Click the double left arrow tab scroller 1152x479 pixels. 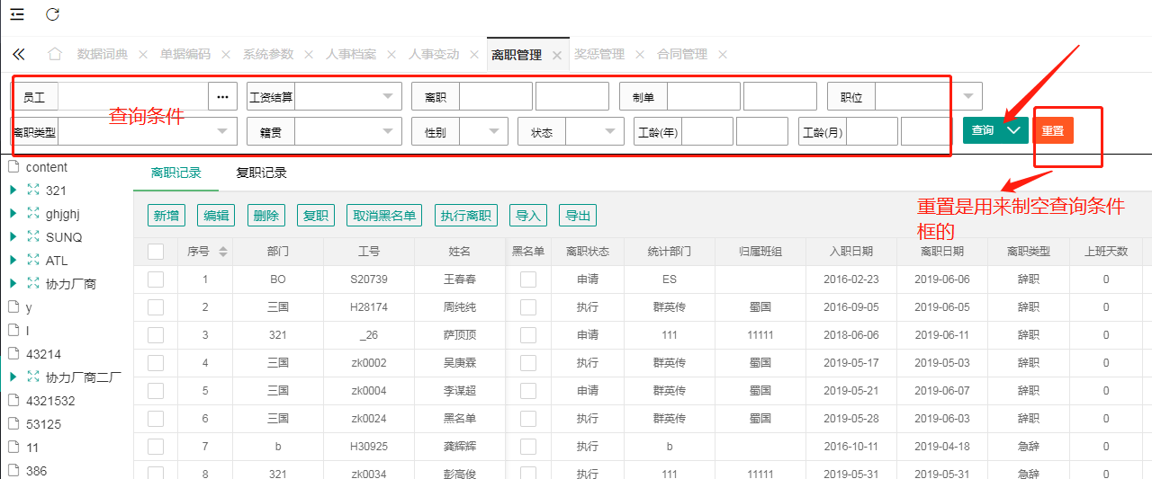point(19,54)
